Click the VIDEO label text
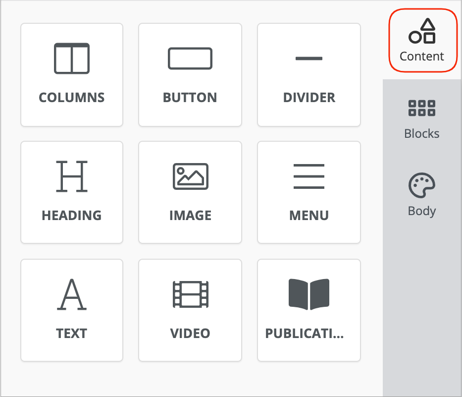The height and width of the screenshot is (397, 462). point(190,333)
